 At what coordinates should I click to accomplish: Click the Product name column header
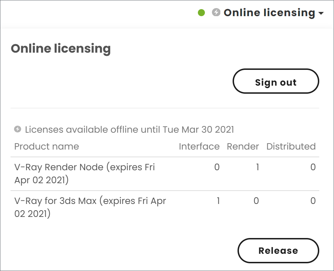click(x=47, y=146)
